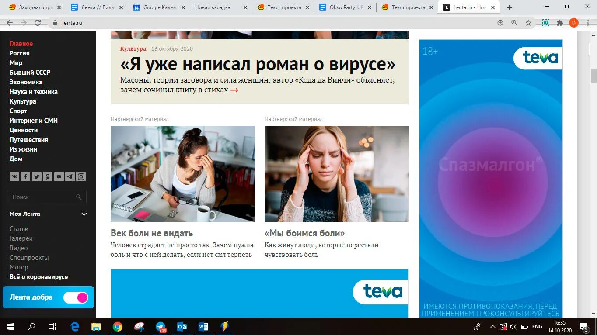Open Windows Task View button
This screenshot has width=597, height=335.
pyautogui.click(x=52, y=326)
